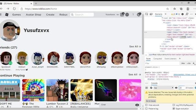Click the warnings count badge in DevTools
Image resolution: width=196 pixels, height=110 pixels.
coord(173,14)
